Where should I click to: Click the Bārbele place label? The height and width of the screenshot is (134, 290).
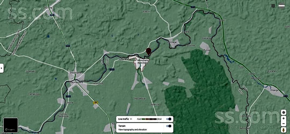[48, 8]
